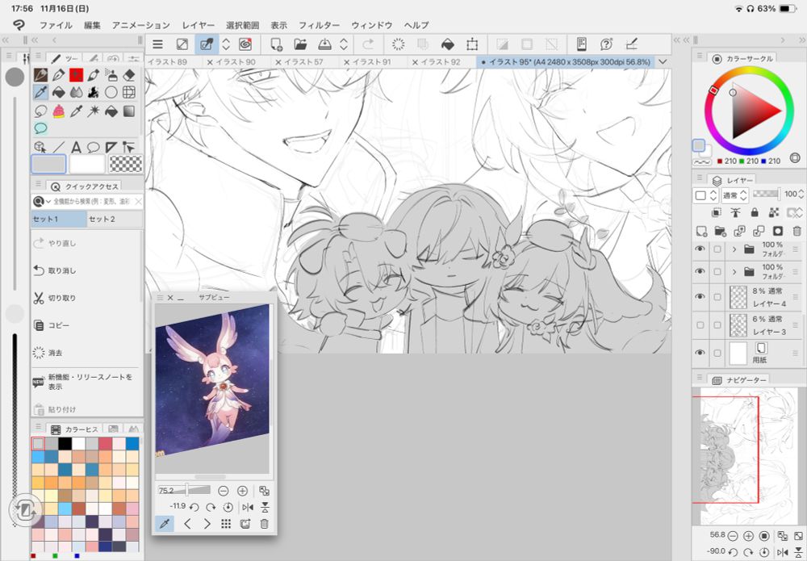The width and height of the screenshot is (807, 561).
Task: Click the Open file folder icon
Action: click(300, 44)
